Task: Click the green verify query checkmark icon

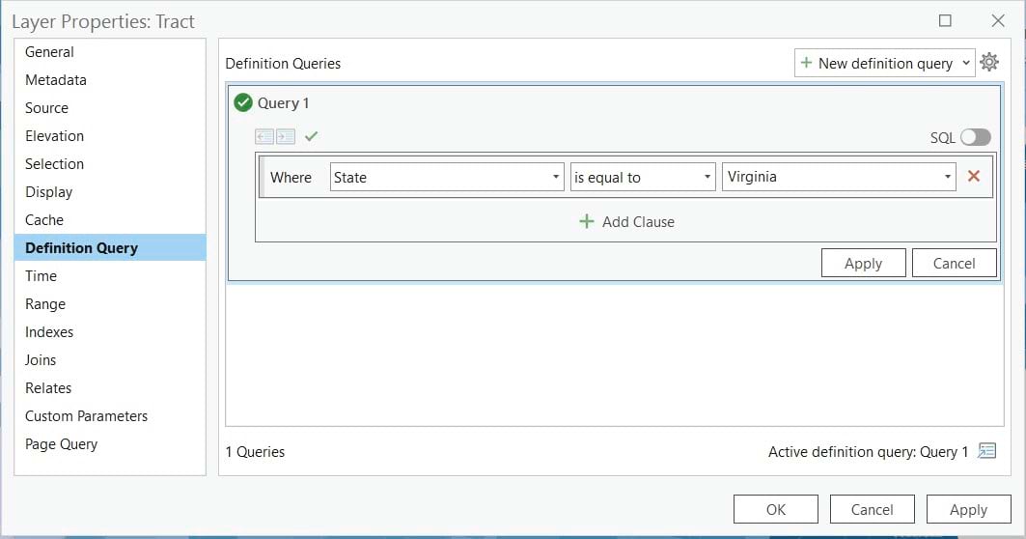Action: (x=311, y=137)
